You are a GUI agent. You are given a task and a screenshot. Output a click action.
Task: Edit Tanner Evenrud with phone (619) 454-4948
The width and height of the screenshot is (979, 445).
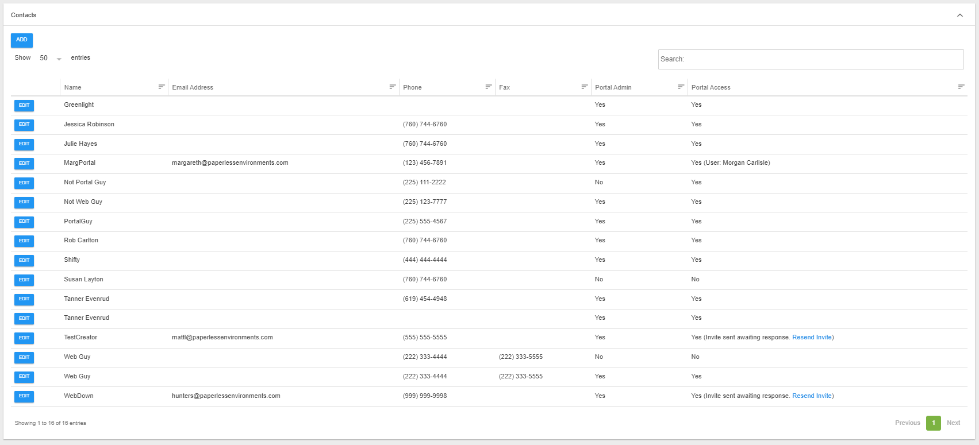[x=24, y=299]
